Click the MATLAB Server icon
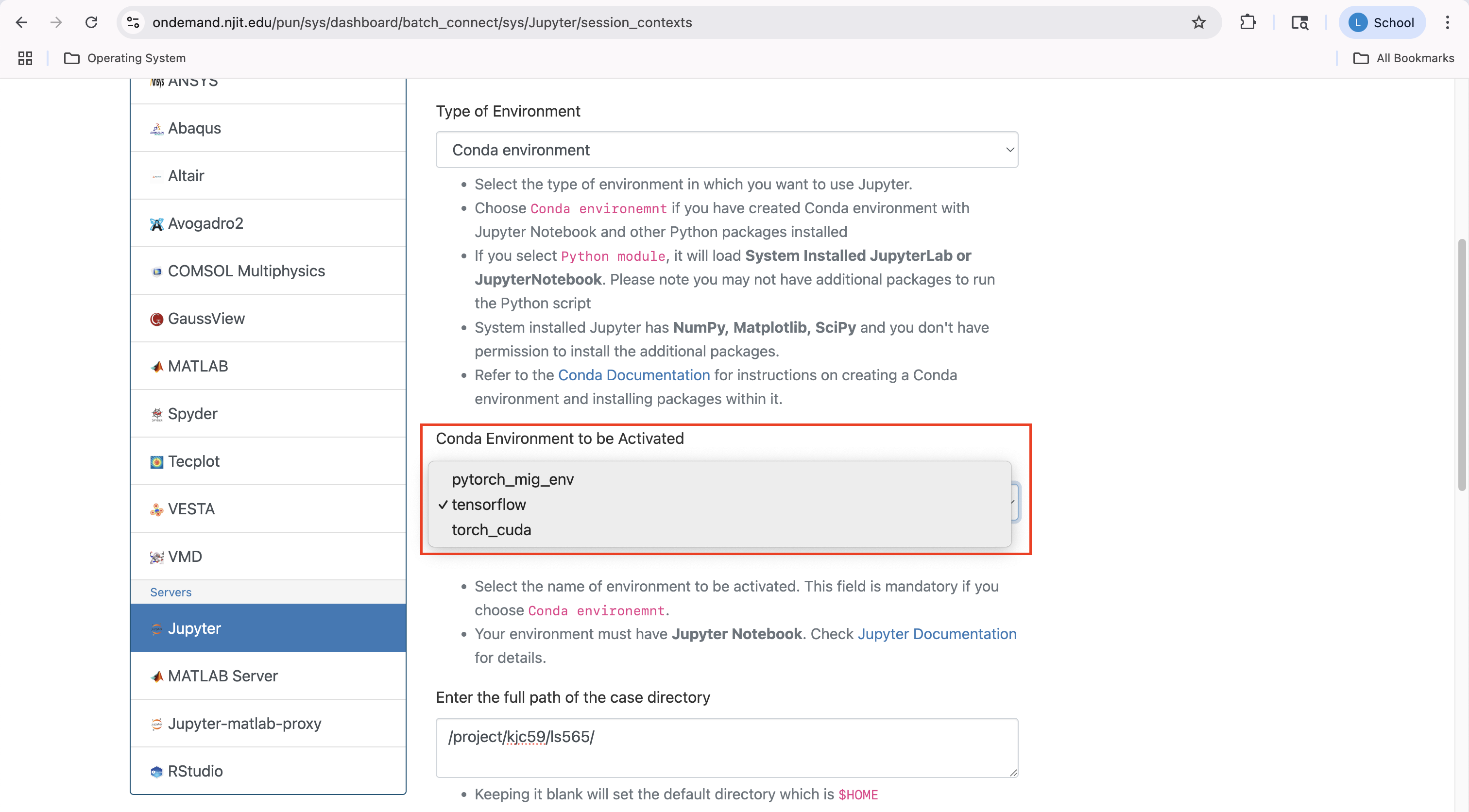This screenshot has height=812, width=1469. click(x=157, y=677)
